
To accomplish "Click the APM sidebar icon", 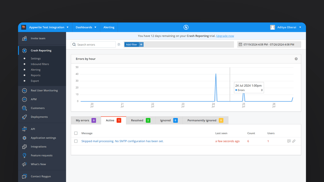I will coord(25,99).
